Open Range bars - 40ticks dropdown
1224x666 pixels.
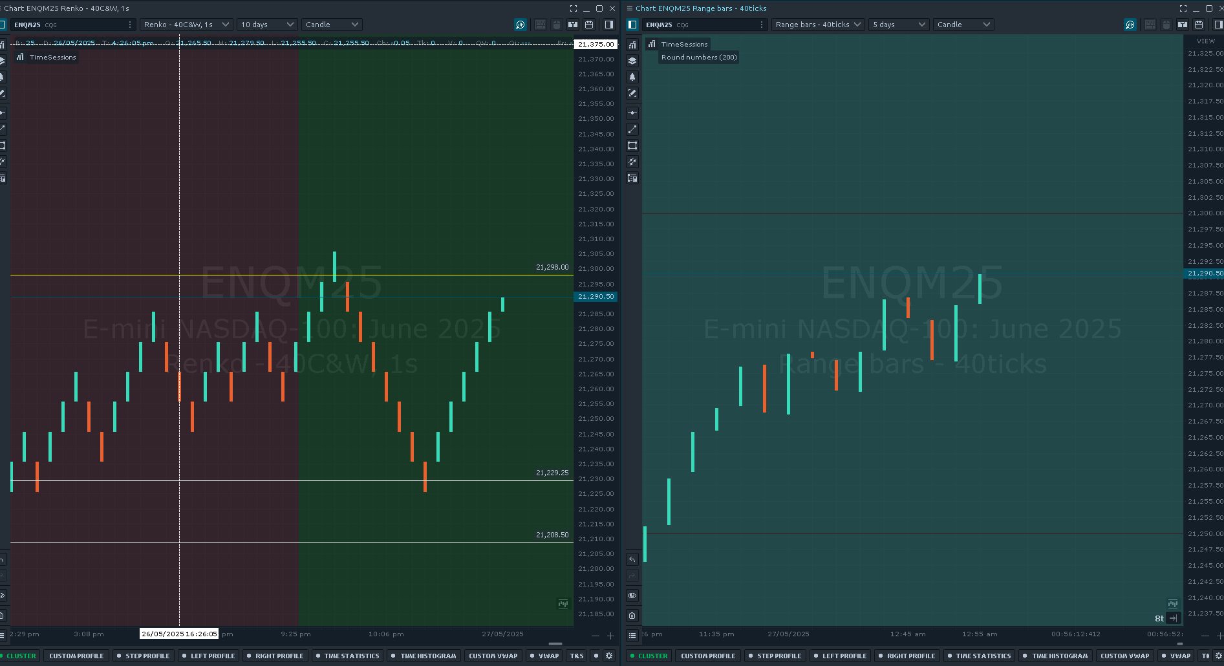pyautogui.click(x=818, y=25)
